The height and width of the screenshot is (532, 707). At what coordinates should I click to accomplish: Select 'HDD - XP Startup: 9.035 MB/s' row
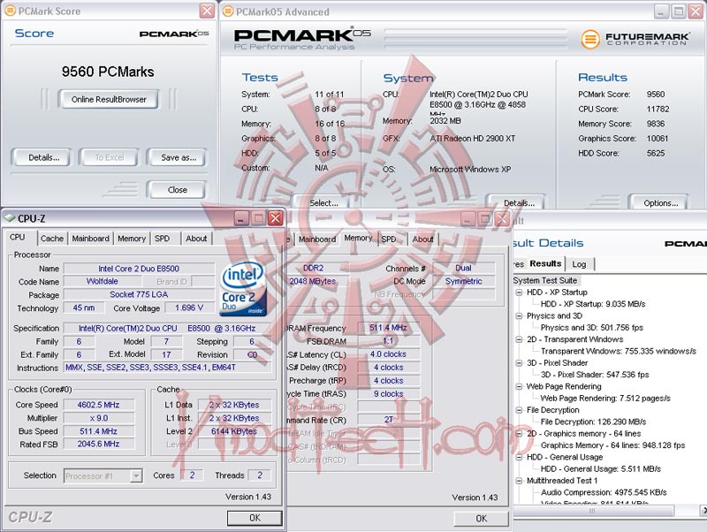[593, 304]
